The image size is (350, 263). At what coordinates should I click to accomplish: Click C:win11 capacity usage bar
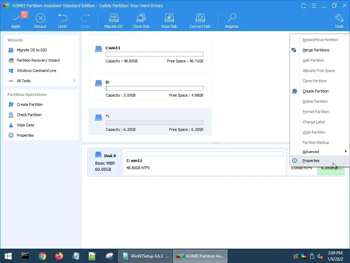(154, 54)
